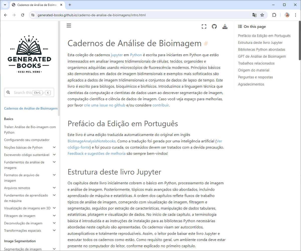Reload the page with the refresh icon
Image resolution: width=301 pixels, height=251 pixels.
(23, 15)
